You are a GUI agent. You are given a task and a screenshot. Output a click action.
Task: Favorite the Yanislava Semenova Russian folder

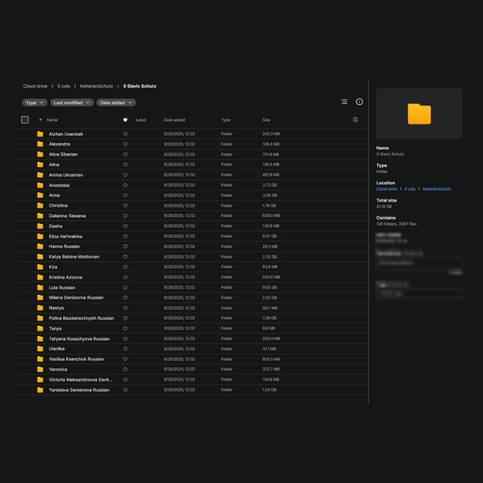pos(125,390)
